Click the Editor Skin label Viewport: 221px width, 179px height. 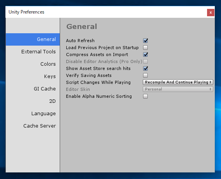tap(78, 89)
